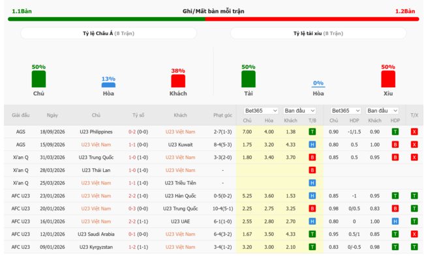The image size is (424, 256).
Task: Click U23 Saudi Arabia team name
Action: point(96,234)
